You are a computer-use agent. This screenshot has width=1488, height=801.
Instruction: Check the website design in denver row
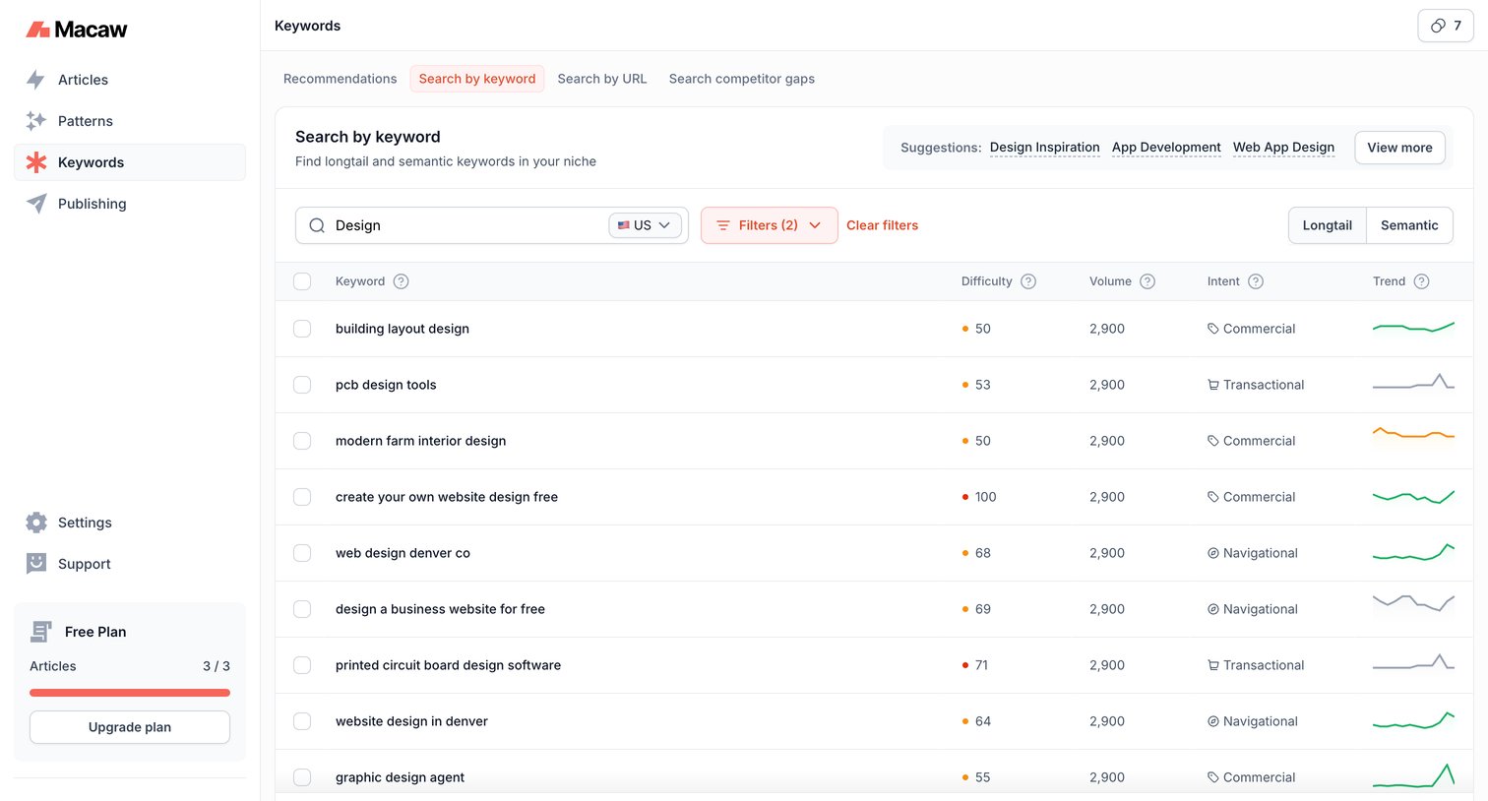(302, 721)
